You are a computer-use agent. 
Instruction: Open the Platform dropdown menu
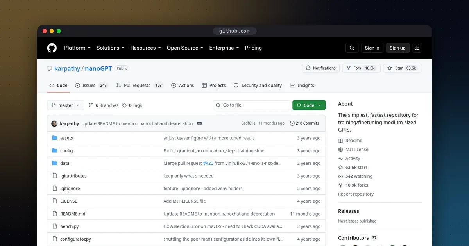pos(77,48)
